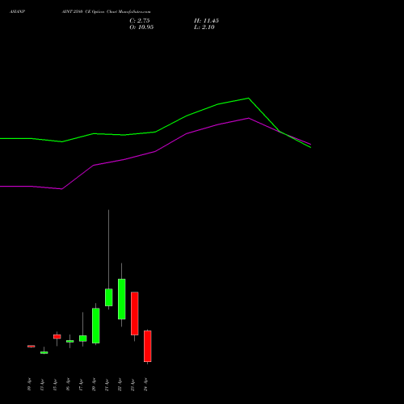Click the close value 'C: 2.75'

click(x=140, y=21)
